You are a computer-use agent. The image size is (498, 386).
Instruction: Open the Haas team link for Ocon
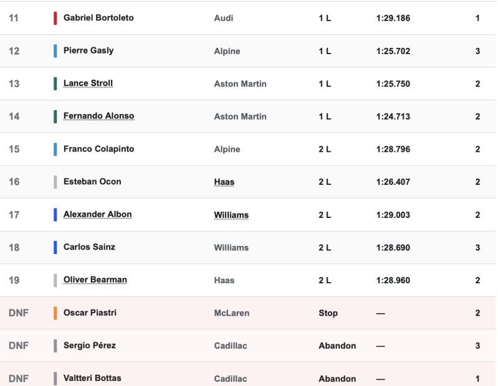224,182
